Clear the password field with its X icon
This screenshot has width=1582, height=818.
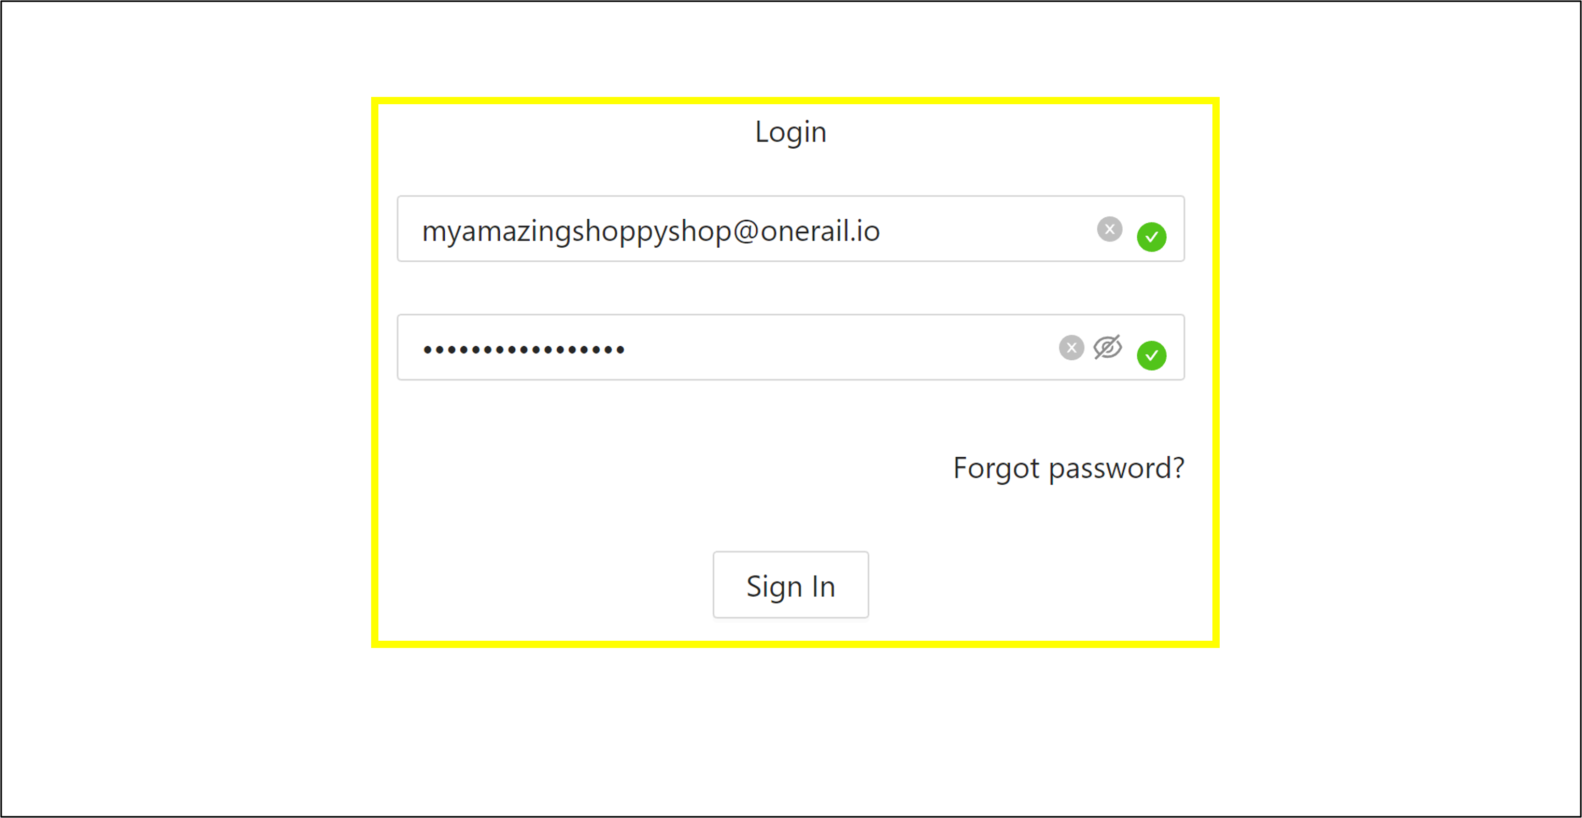[1071, 348]
